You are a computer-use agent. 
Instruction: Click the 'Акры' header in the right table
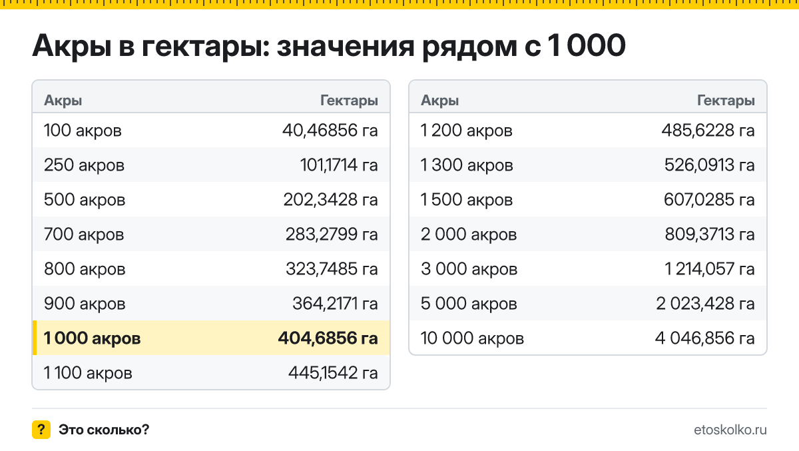coord(440,101)
